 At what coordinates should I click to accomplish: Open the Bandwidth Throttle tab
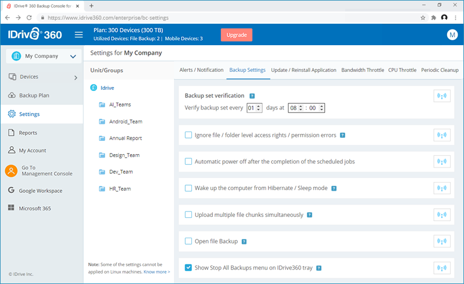[362, 70]
